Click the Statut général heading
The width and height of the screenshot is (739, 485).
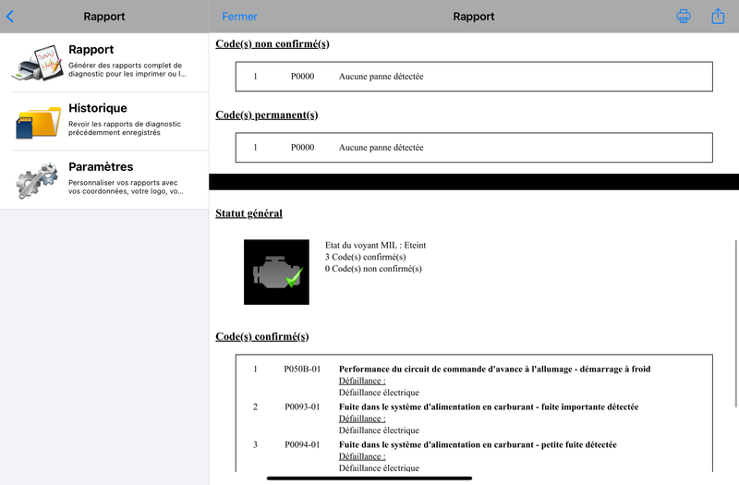pyautogui.click(x=248, y=213)
